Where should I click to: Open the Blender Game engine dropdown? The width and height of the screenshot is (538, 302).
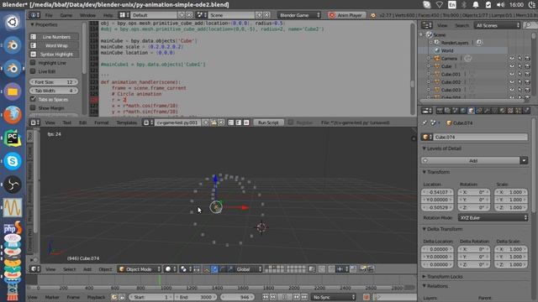[x=299, y=15]
